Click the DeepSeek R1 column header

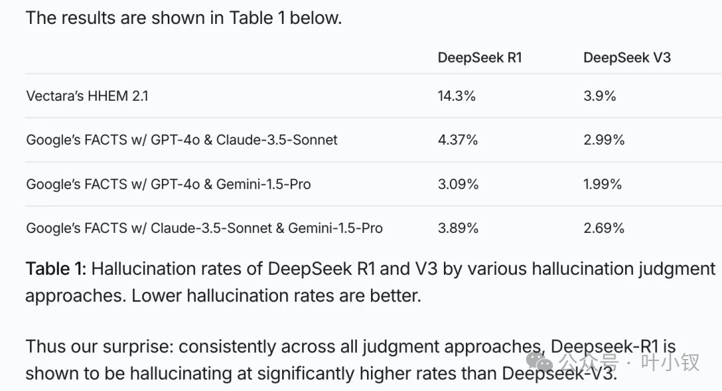pyautogui.click(x=479, y=57)
